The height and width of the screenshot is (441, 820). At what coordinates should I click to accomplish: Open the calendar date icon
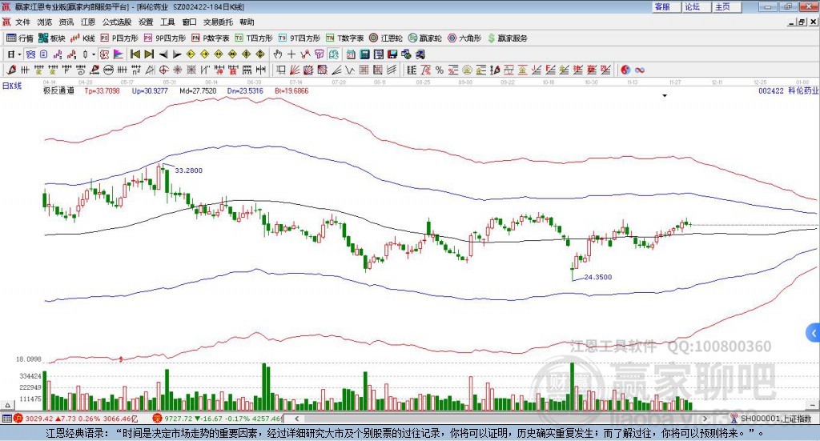tap(351, 54)
